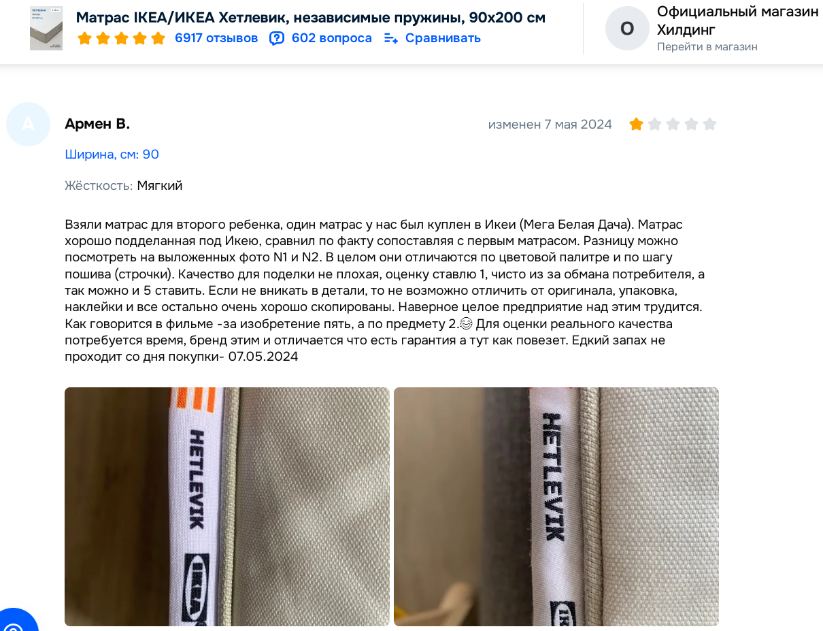The width and height of the screenshot is (823, 631).
Task: Open the mattress product thumbnail in header
Action: pos(46,29)
